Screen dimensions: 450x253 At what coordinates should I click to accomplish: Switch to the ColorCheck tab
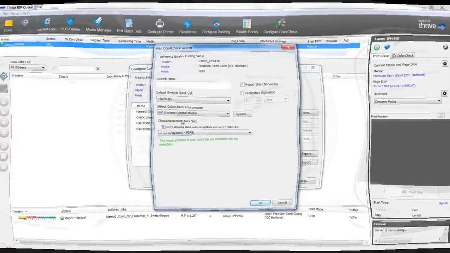click(403, 56)
